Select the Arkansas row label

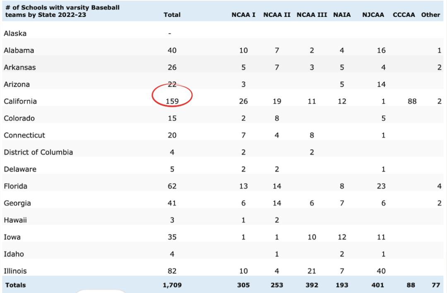pos(20,67)
